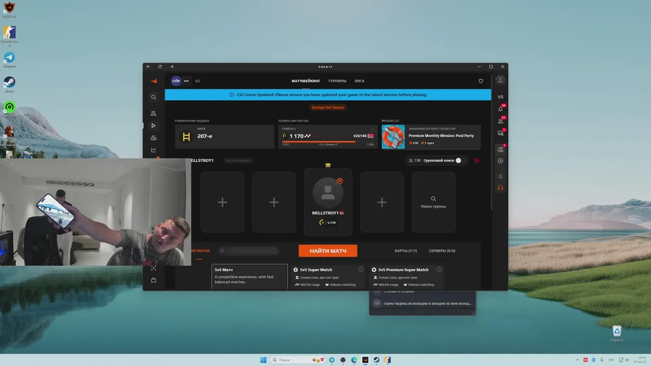The image size is (651, 366).
Task: Click the Elo progress bar
Action: [x=328, y=142]
